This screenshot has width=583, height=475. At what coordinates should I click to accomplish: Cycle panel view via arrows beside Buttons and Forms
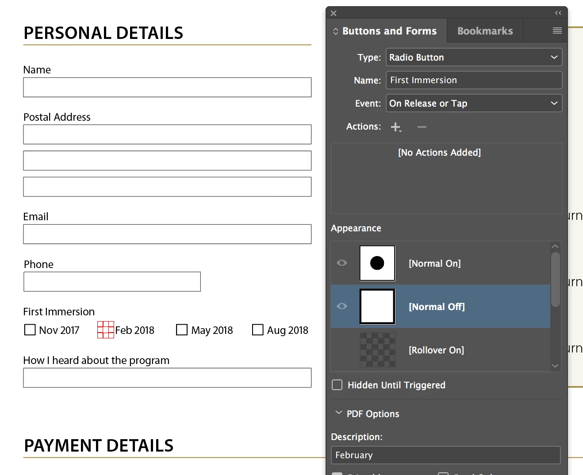tap(336, 31)
